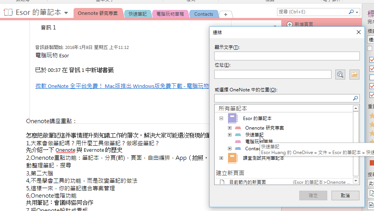Screen dimensions: 374x211
Task: Click the 音訊錄製開始 timestamp line
Action: 82,47
